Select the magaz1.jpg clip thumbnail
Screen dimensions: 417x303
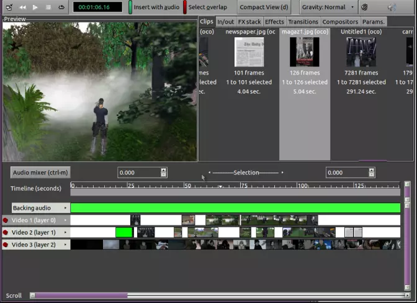pyautogui.click(x=305, y=52)
